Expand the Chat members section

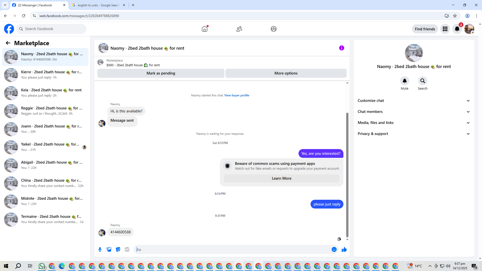pos(414,112)
